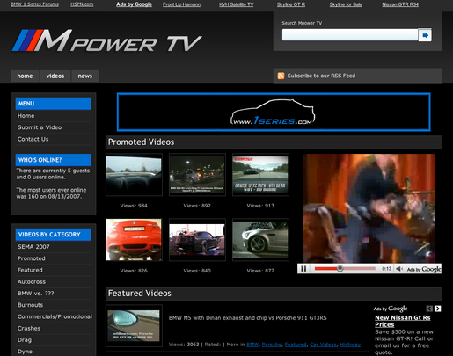Image resolution: width=453 pixels, height=356 pixels.
Task: Open the Front Lip Hamann ad link
Action: [x=182, y=4]
